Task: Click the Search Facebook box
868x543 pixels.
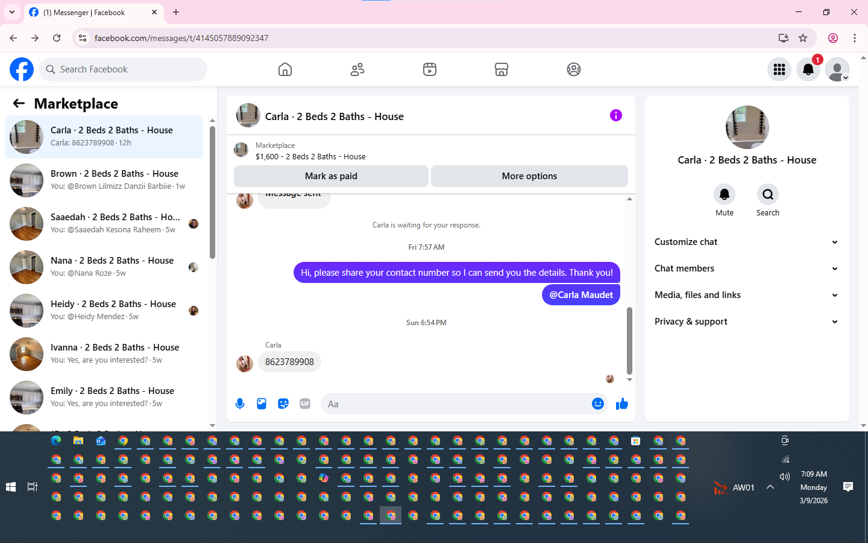Action: click(x=123, y=69)
